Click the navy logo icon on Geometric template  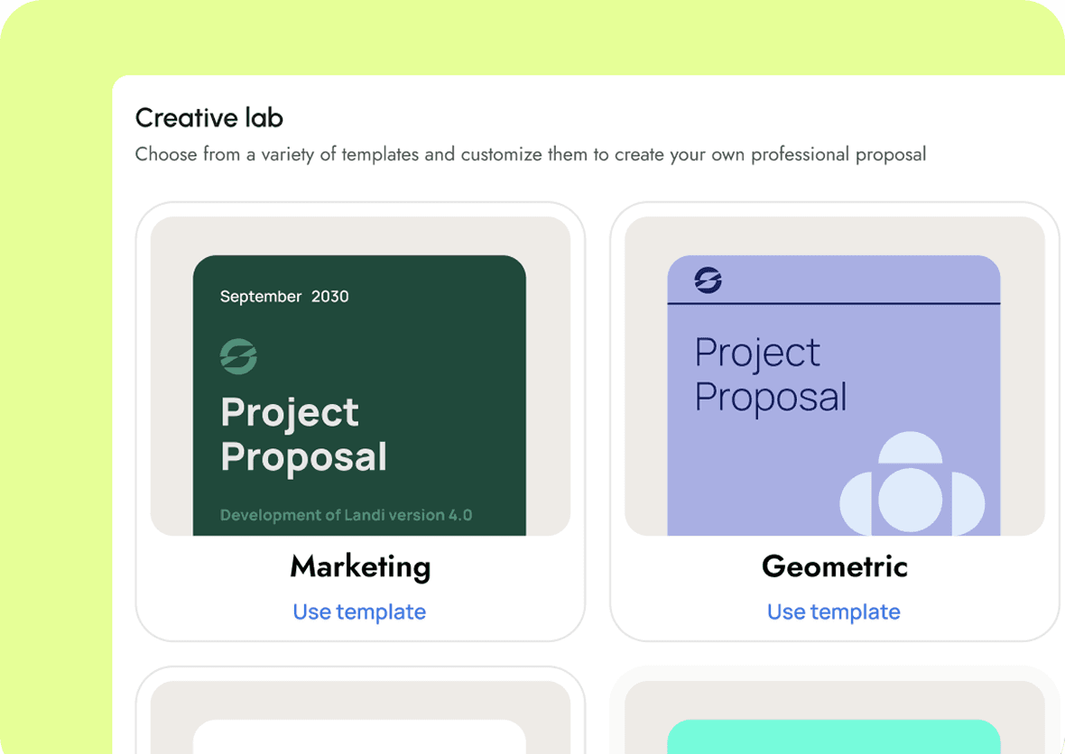(708, 280)
